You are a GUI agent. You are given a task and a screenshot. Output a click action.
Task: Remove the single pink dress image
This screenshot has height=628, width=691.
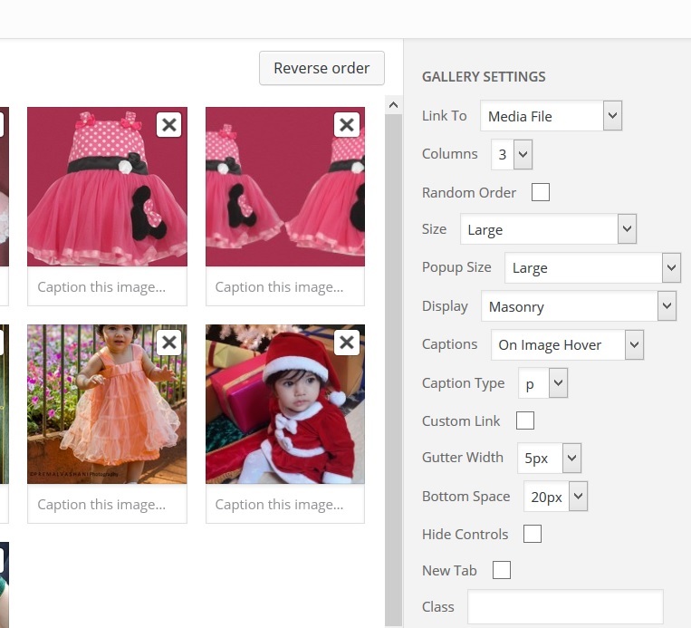point(169,125)
